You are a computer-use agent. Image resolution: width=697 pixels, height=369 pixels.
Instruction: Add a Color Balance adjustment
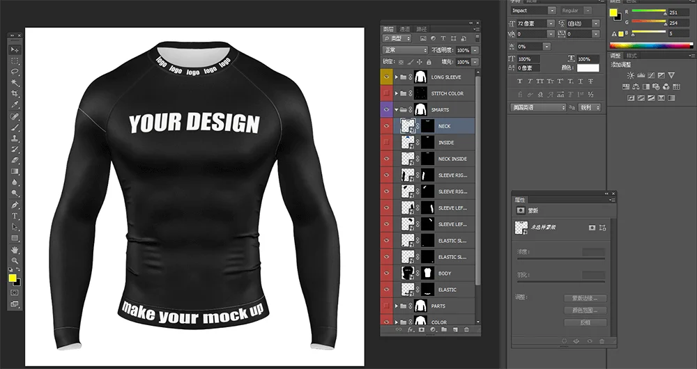(x=636, y=86)
